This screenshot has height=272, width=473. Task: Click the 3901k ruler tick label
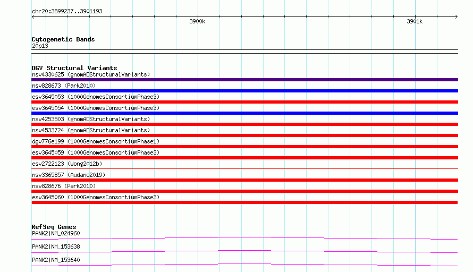coord(415,21)
